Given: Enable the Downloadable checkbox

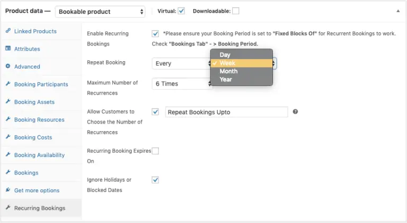Looking at the screenshot, I should (235, 11).
